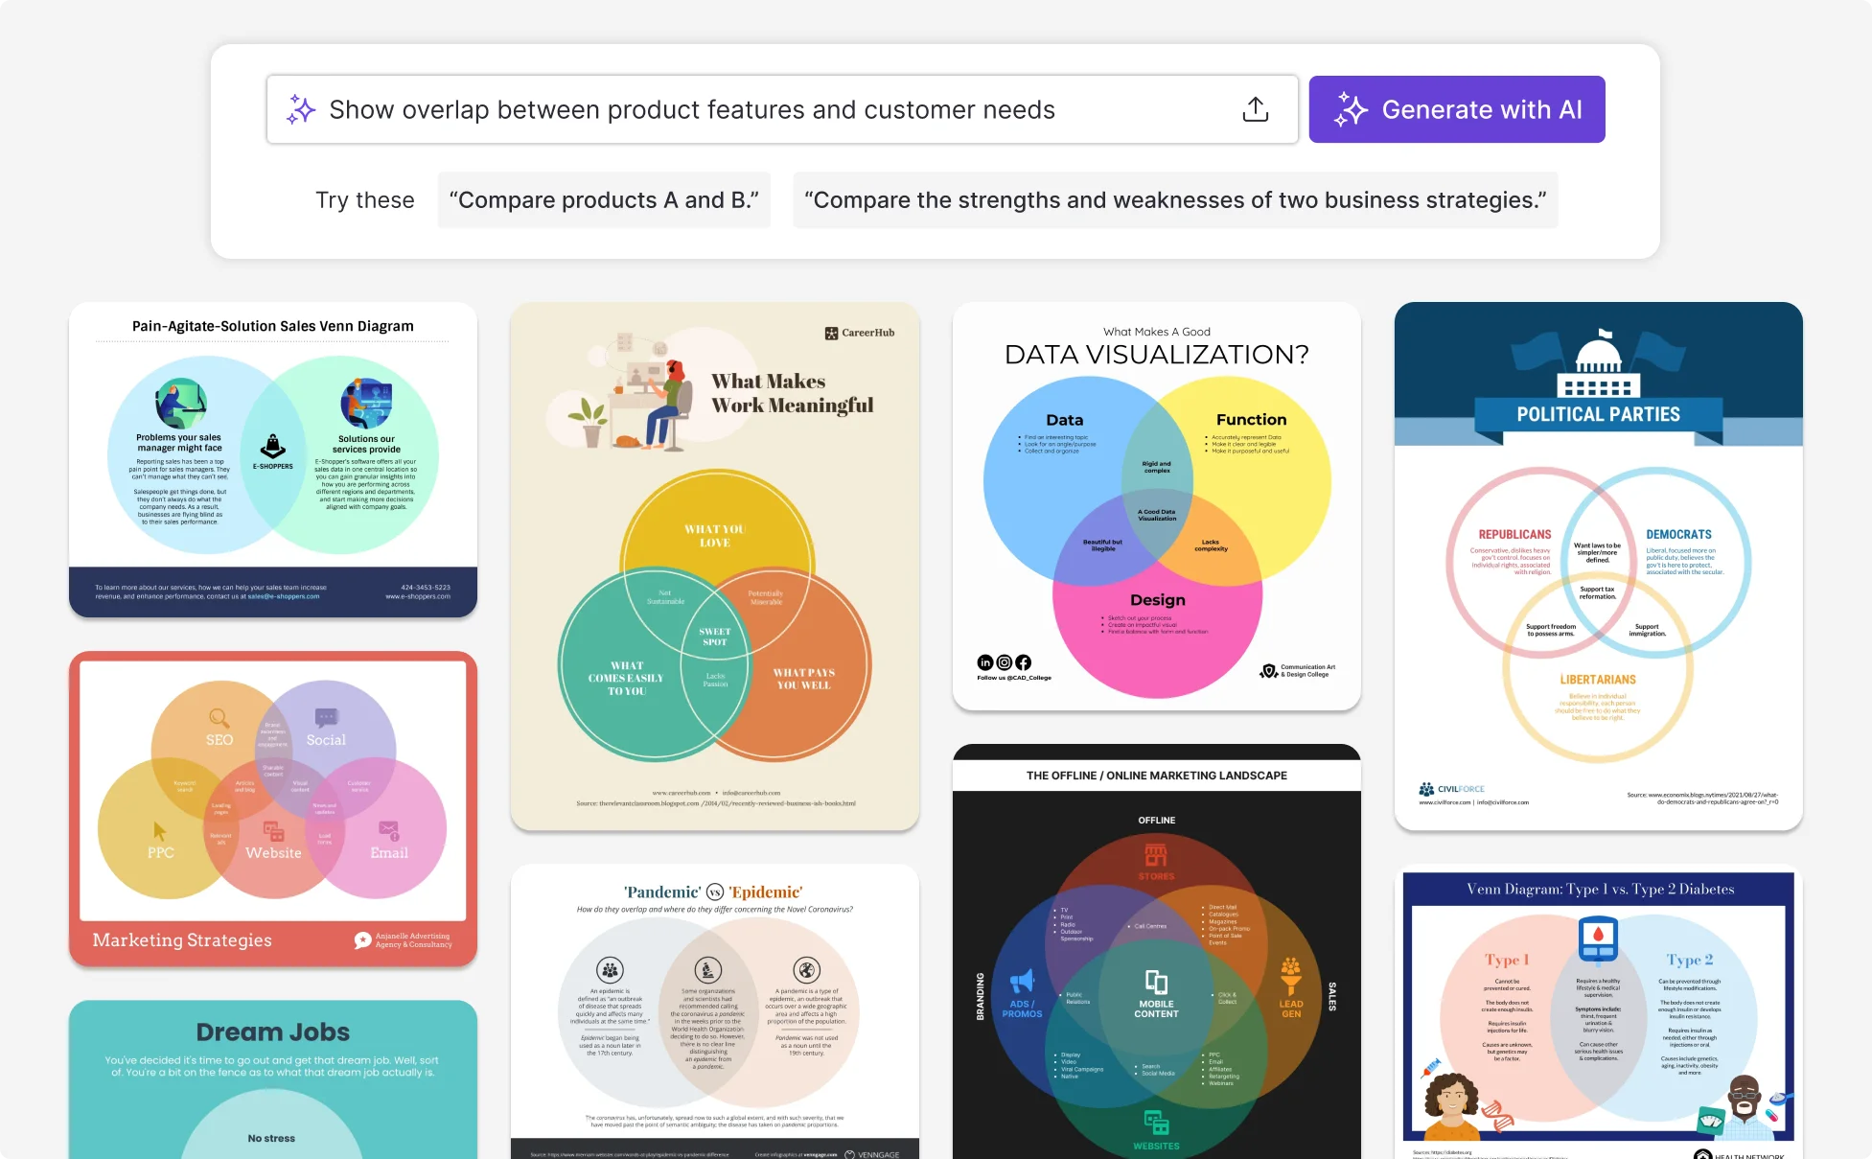Click the Generate with AI button
The height and width of the screenshot is (1159, 1872).
[x=1456, y=109]
